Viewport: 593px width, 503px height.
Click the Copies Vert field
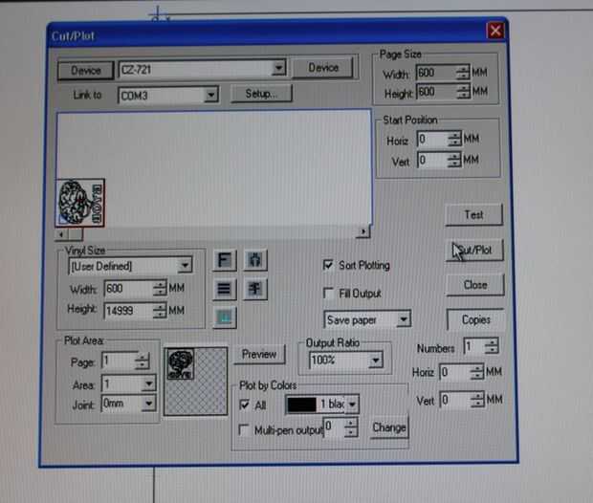[x=456, y=400]
